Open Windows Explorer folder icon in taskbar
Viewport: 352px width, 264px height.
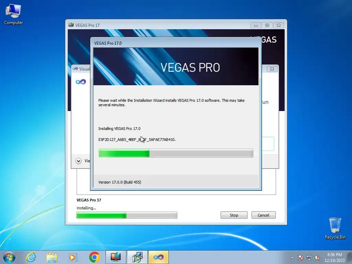(52, 257)
